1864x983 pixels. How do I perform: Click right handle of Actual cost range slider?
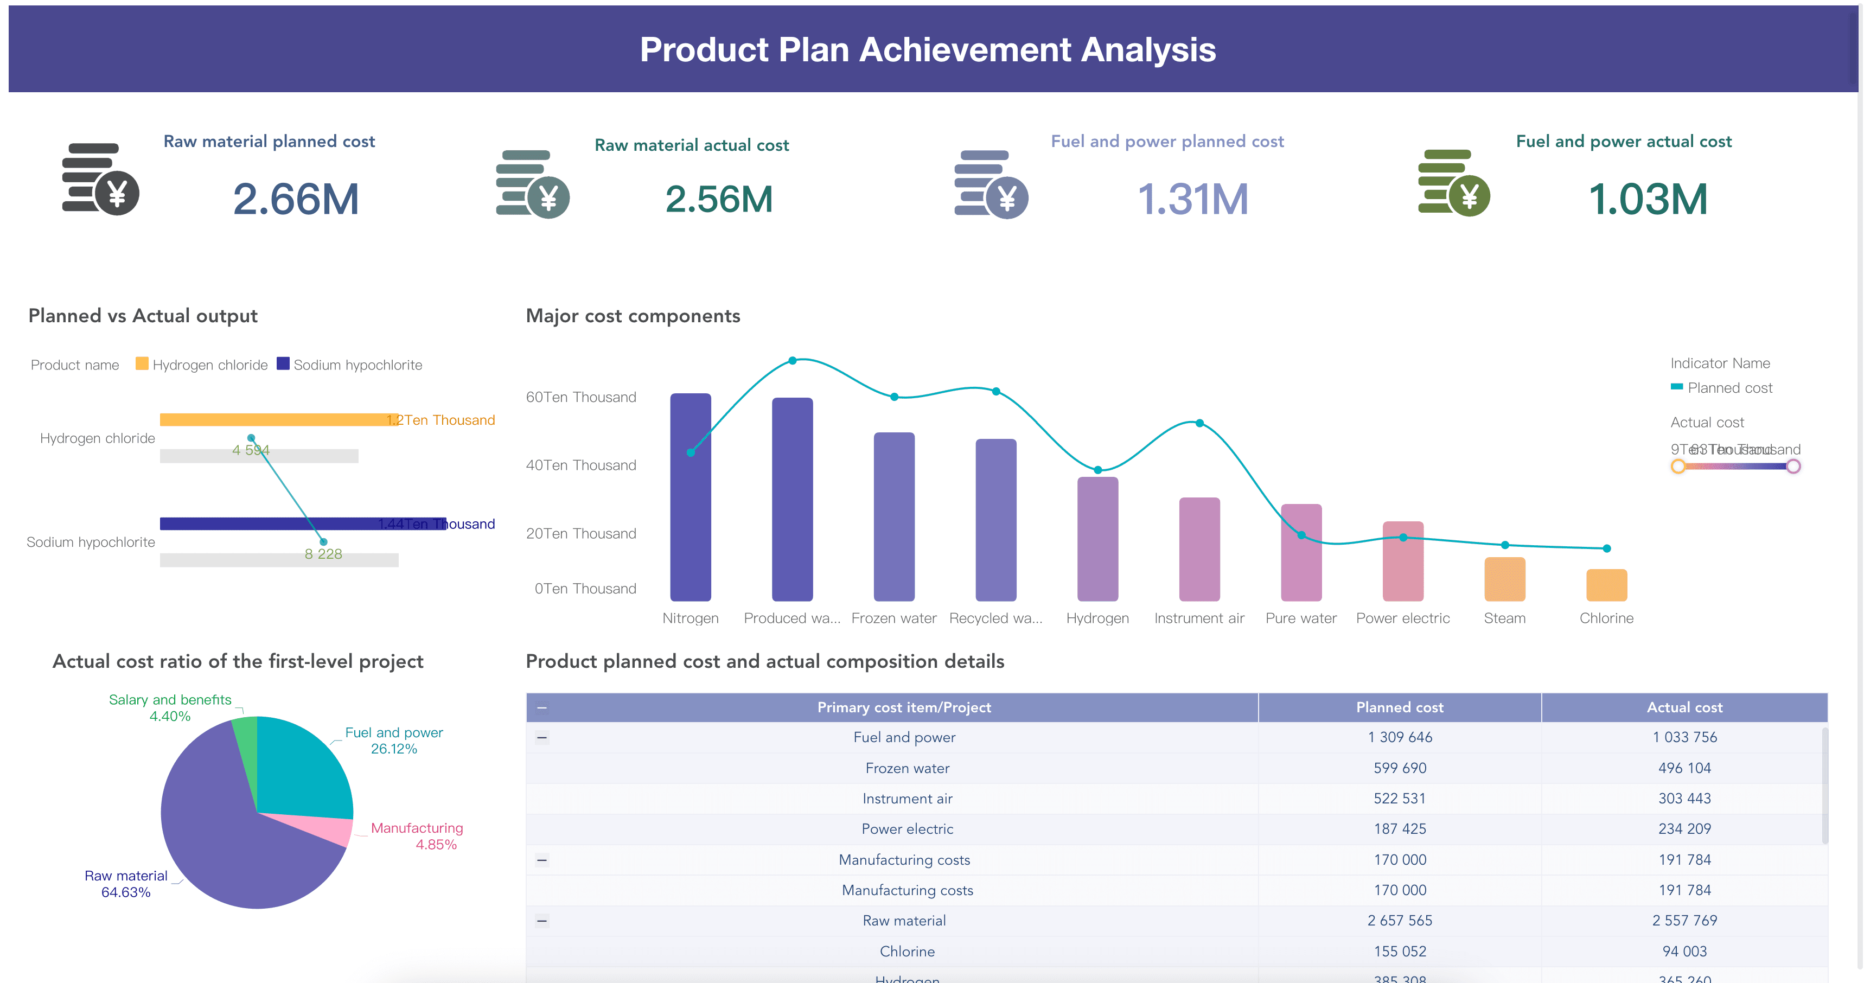(1793, 466)
